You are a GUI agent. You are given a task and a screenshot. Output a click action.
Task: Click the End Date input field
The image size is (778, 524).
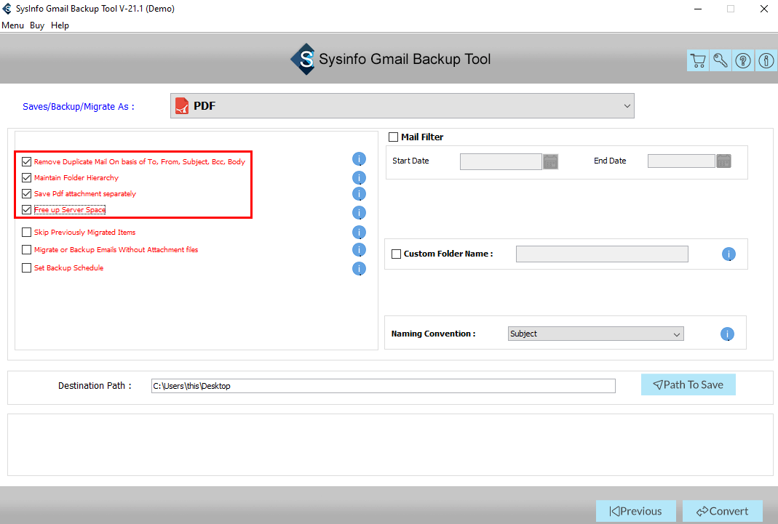[x=681, y=161]
